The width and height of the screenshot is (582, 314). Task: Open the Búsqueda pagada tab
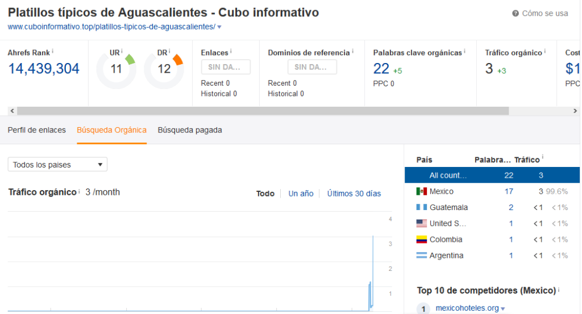point(190,130)
